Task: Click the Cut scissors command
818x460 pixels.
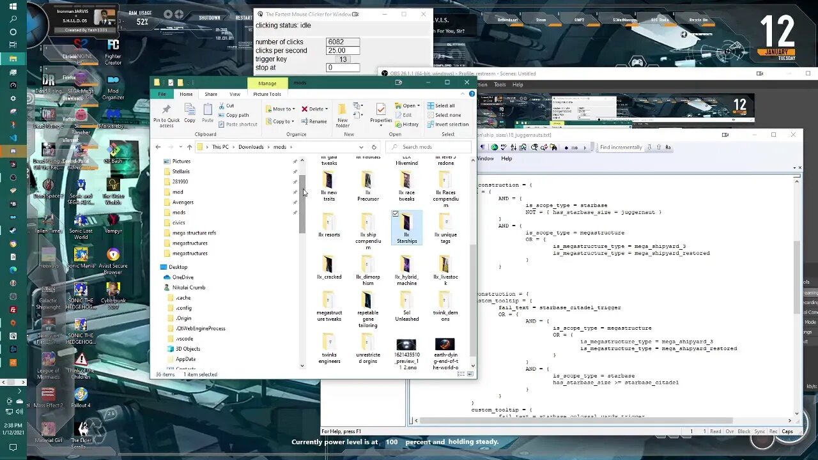Action: coord(226,106)
